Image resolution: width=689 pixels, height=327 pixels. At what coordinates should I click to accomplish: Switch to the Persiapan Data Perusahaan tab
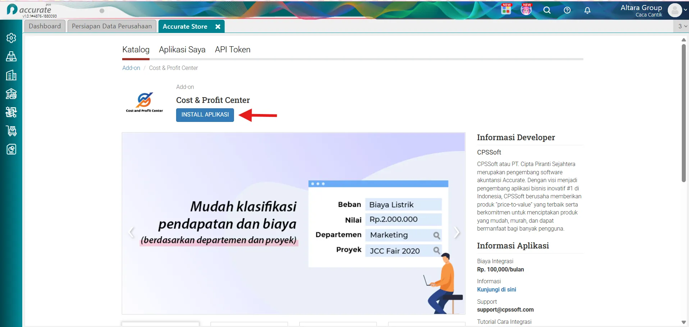pyautogui.click(x=112, y=26)
